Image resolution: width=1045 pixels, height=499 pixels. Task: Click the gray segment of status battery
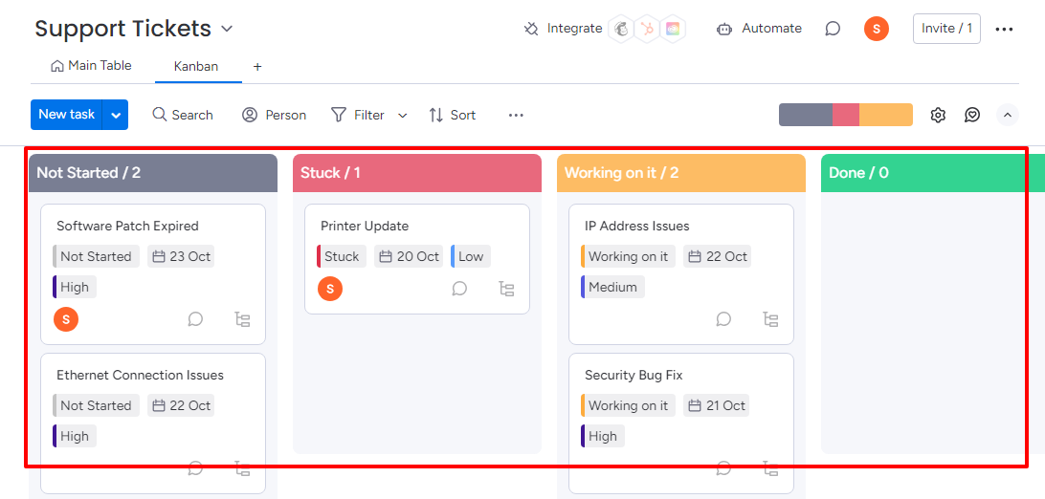point(806,115)
